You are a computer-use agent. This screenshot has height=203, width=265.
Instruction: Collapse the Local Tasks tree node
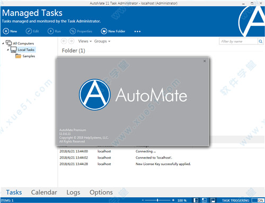pos(8,50)
